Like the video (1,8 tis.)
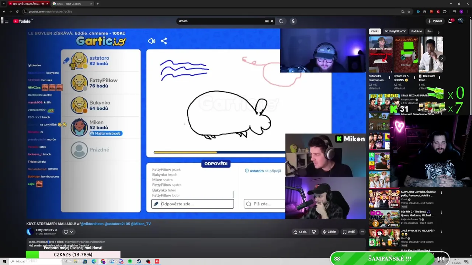Image resolution: width=472 pixels, height=265 pixels. (x=300, y=232)
